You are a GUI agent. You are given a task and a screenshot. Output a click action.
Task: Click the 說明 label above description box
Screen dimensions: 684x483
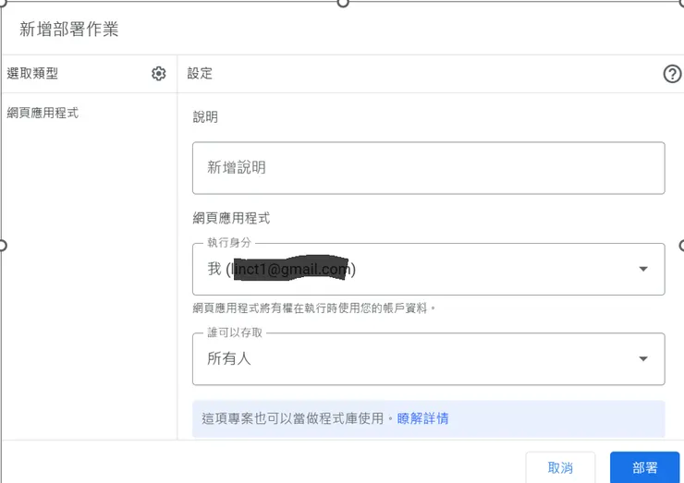[x=205, y=117]
